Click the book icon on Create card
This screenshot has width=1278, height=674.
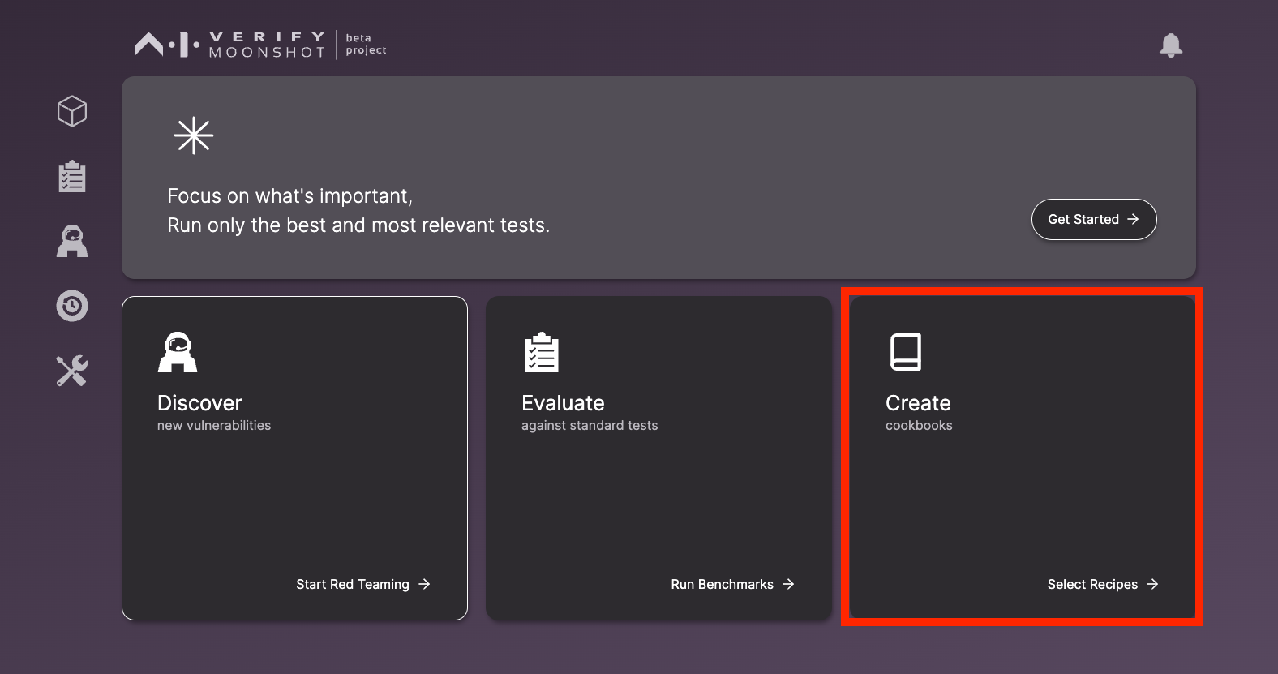coord(905,352)
